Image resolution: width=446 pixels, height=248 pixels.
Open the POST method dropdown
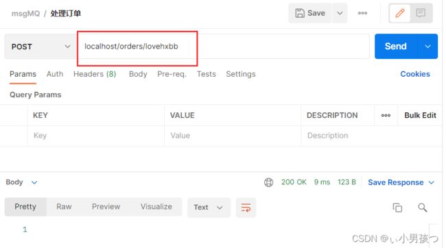tap(40, 47)
